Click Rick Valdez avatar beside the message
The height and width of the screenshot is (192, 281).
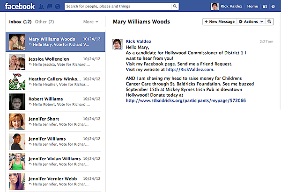[x=118, y=44]
